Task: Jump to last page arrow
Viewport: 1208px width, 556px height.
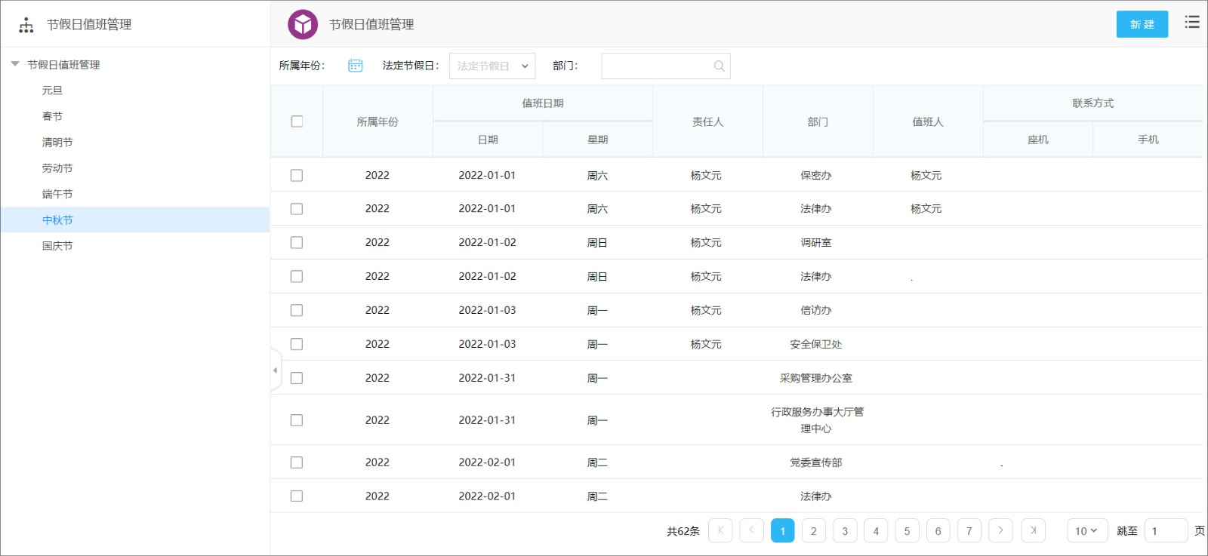Action: point(1033,530)
